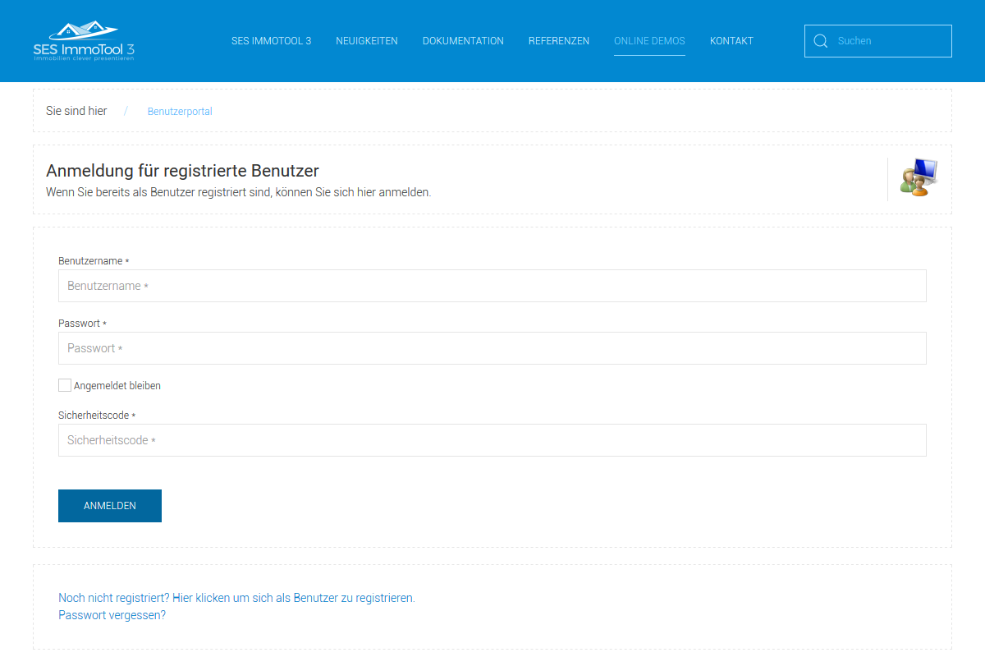Click the magnifier search icon
985x657 pixels.
(x=820, y=41)
